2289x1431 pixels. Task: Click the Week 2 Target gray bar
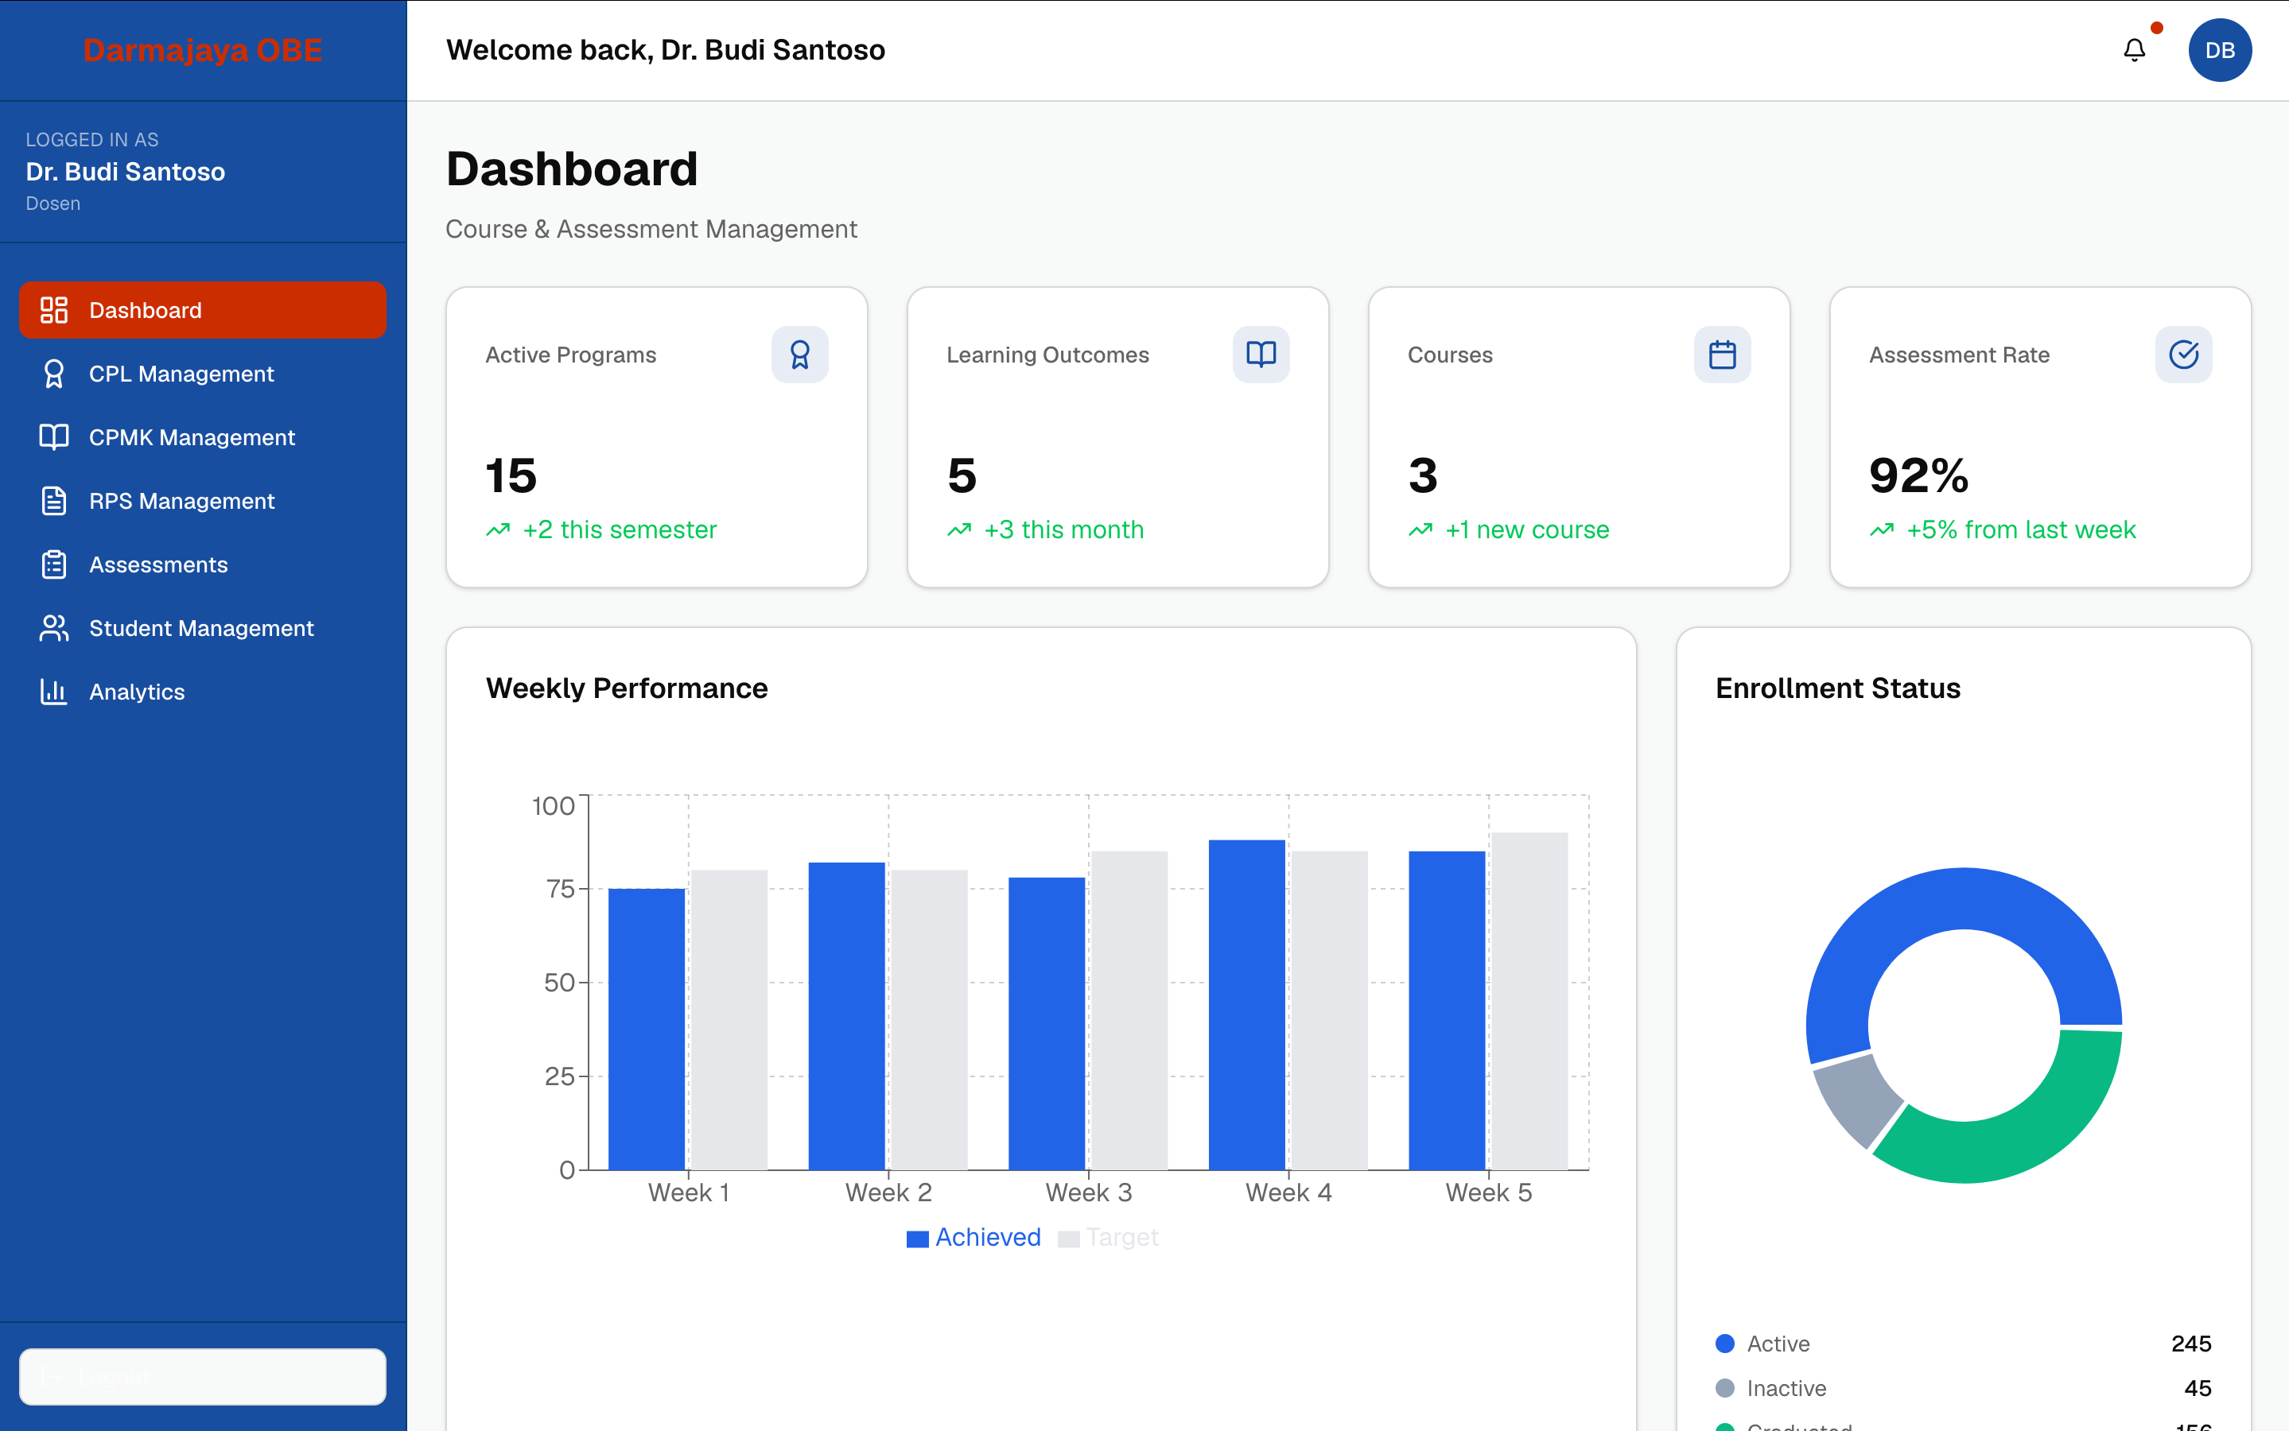[929, 1019]
